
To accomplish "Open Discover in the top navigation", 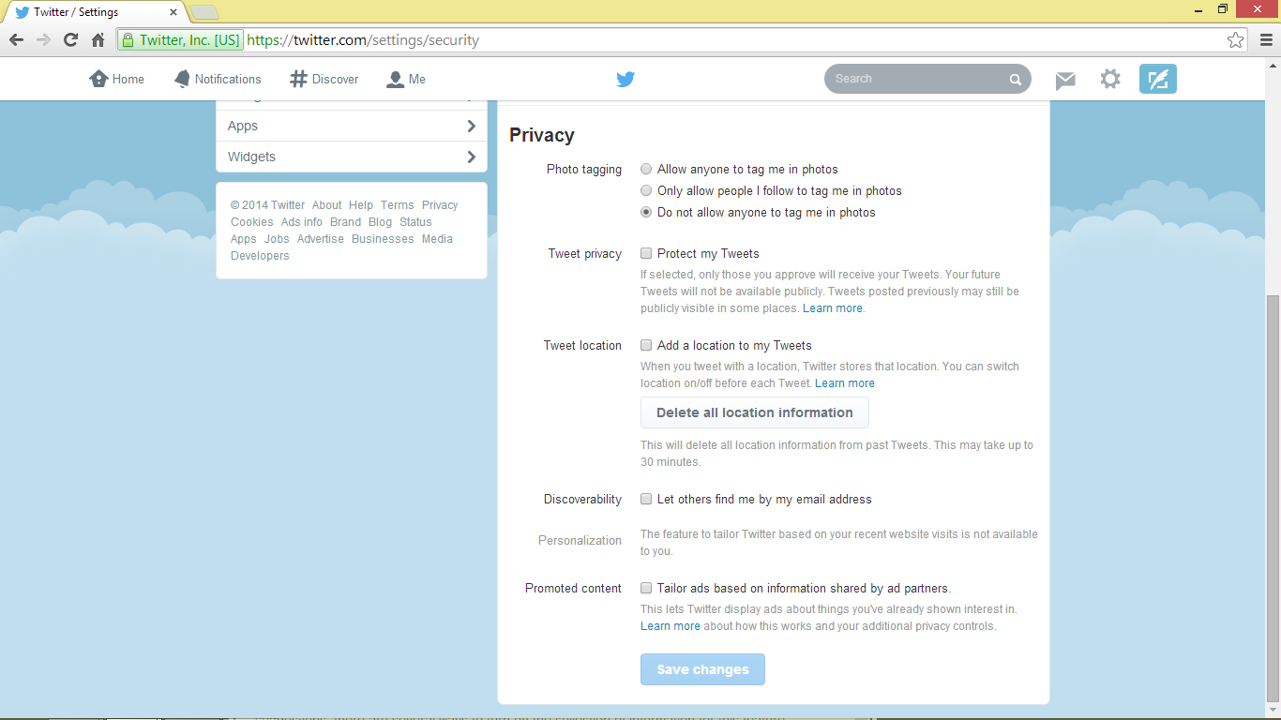I will coord(324,79).
